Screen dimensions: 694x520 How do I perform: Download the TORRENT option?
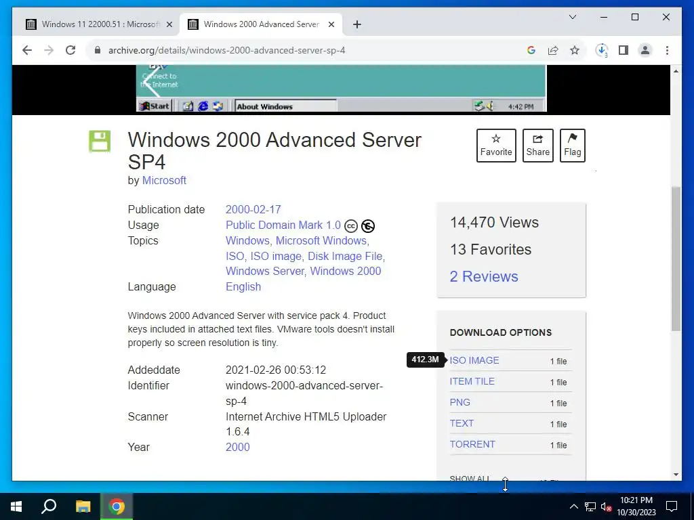point(472,444)
